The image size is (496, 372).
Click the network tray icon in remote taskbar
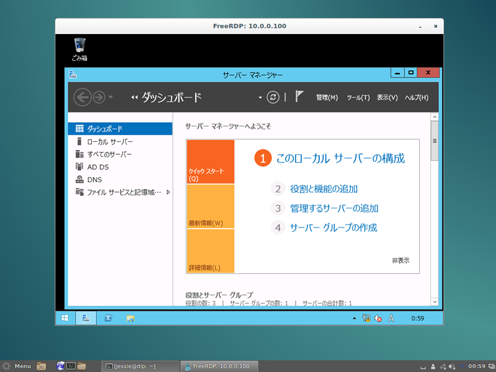[x=366, y=318]
